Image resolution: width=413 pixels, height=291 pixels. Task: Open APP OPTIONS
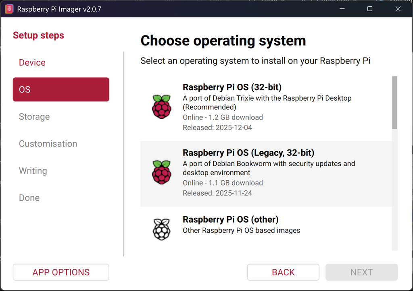pos(61,272)
